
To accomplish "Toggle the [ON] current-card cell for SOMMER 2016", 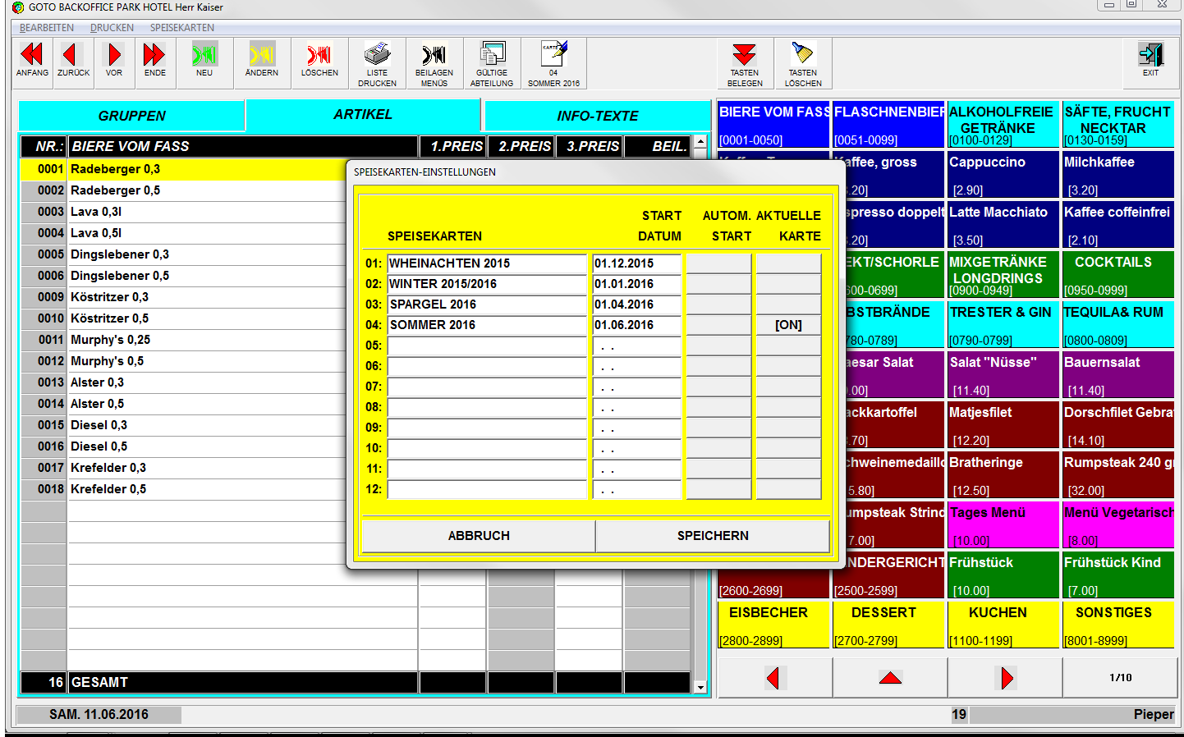I will pos(788,325).
